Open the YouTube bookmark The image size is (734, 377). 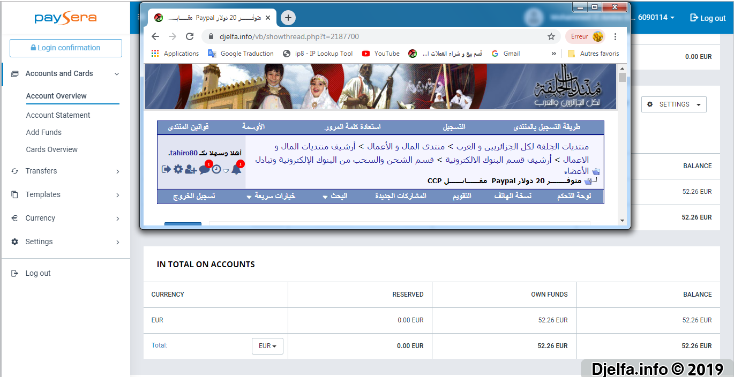[381, 54]
